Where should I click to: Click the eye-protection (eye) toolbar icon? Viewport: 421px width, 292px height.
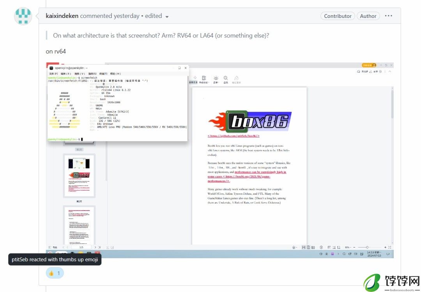coord(216,79)
